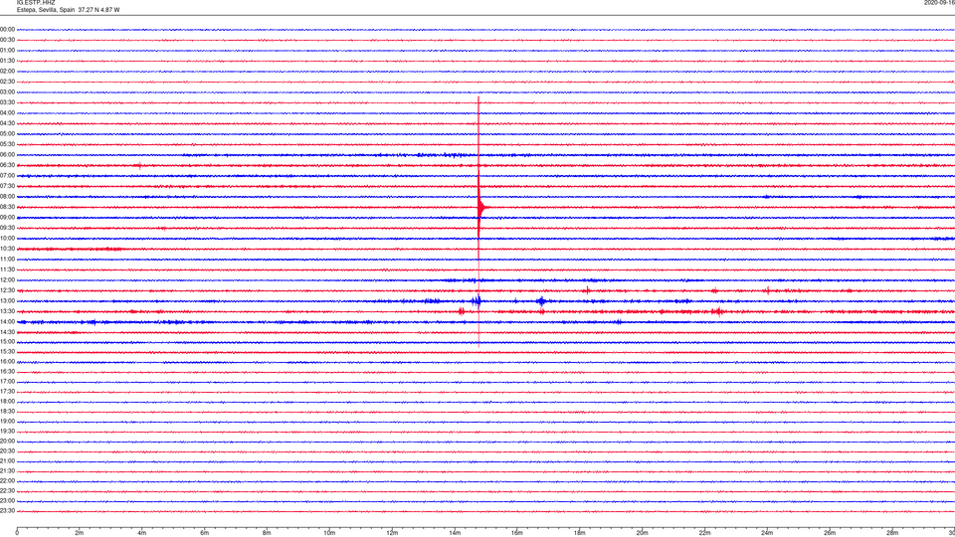Select the 10:30 trace time label

click(7, 249)
